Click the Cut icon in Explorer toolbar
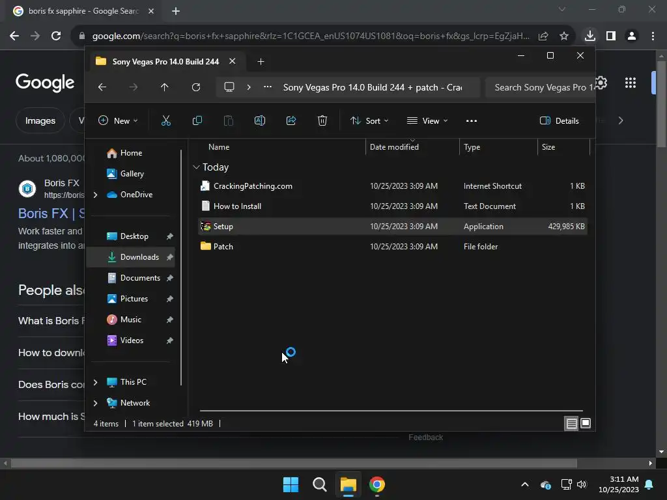The image size is (667, 500). (x=166, y=120)
